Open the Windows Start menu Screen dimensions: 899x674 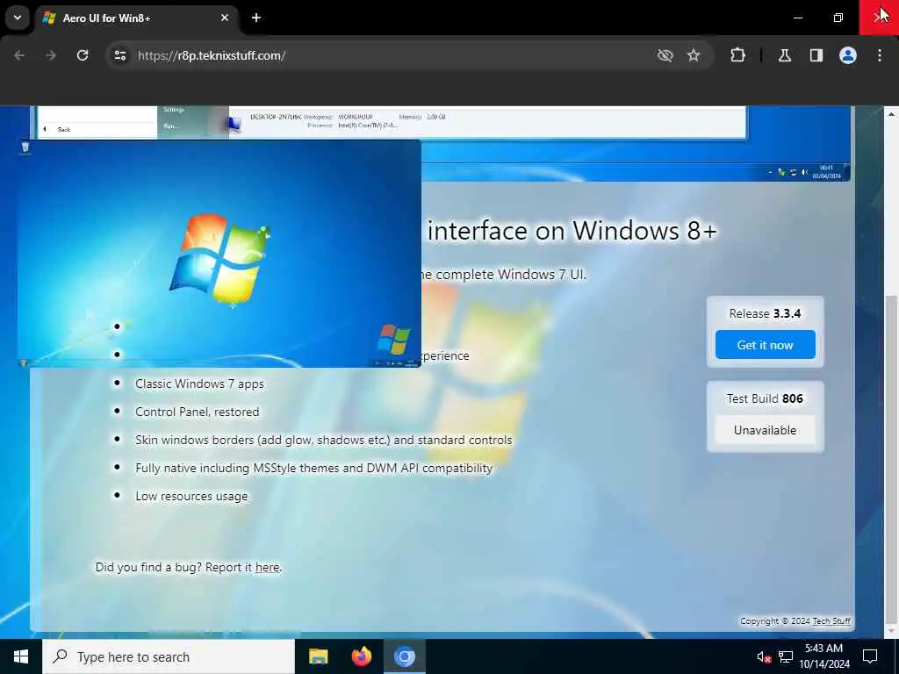click(21, 656)
